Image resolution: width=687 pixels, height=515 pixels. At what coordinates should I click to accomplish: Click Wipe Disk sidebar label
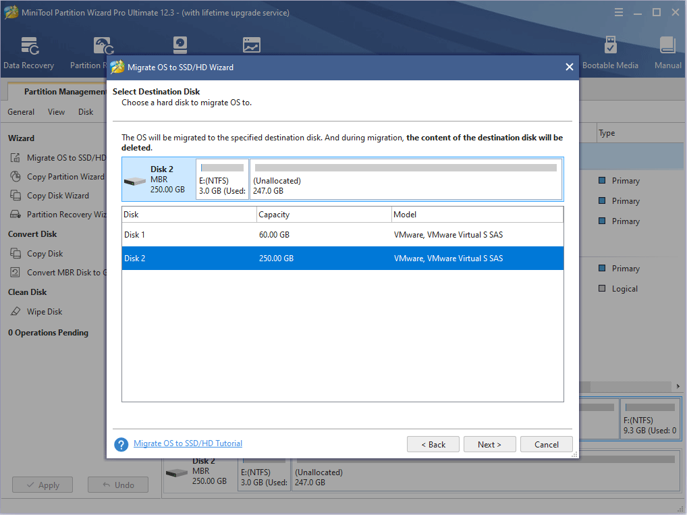pos(45,312)
